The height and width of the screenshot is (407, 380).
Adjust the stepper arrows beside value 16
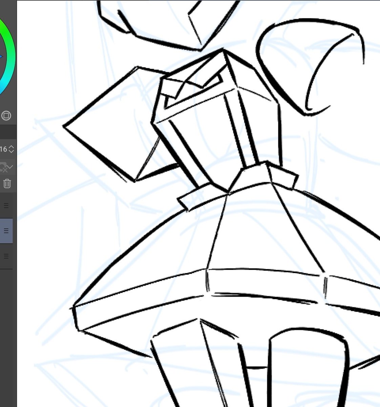(x=12, y=149)
